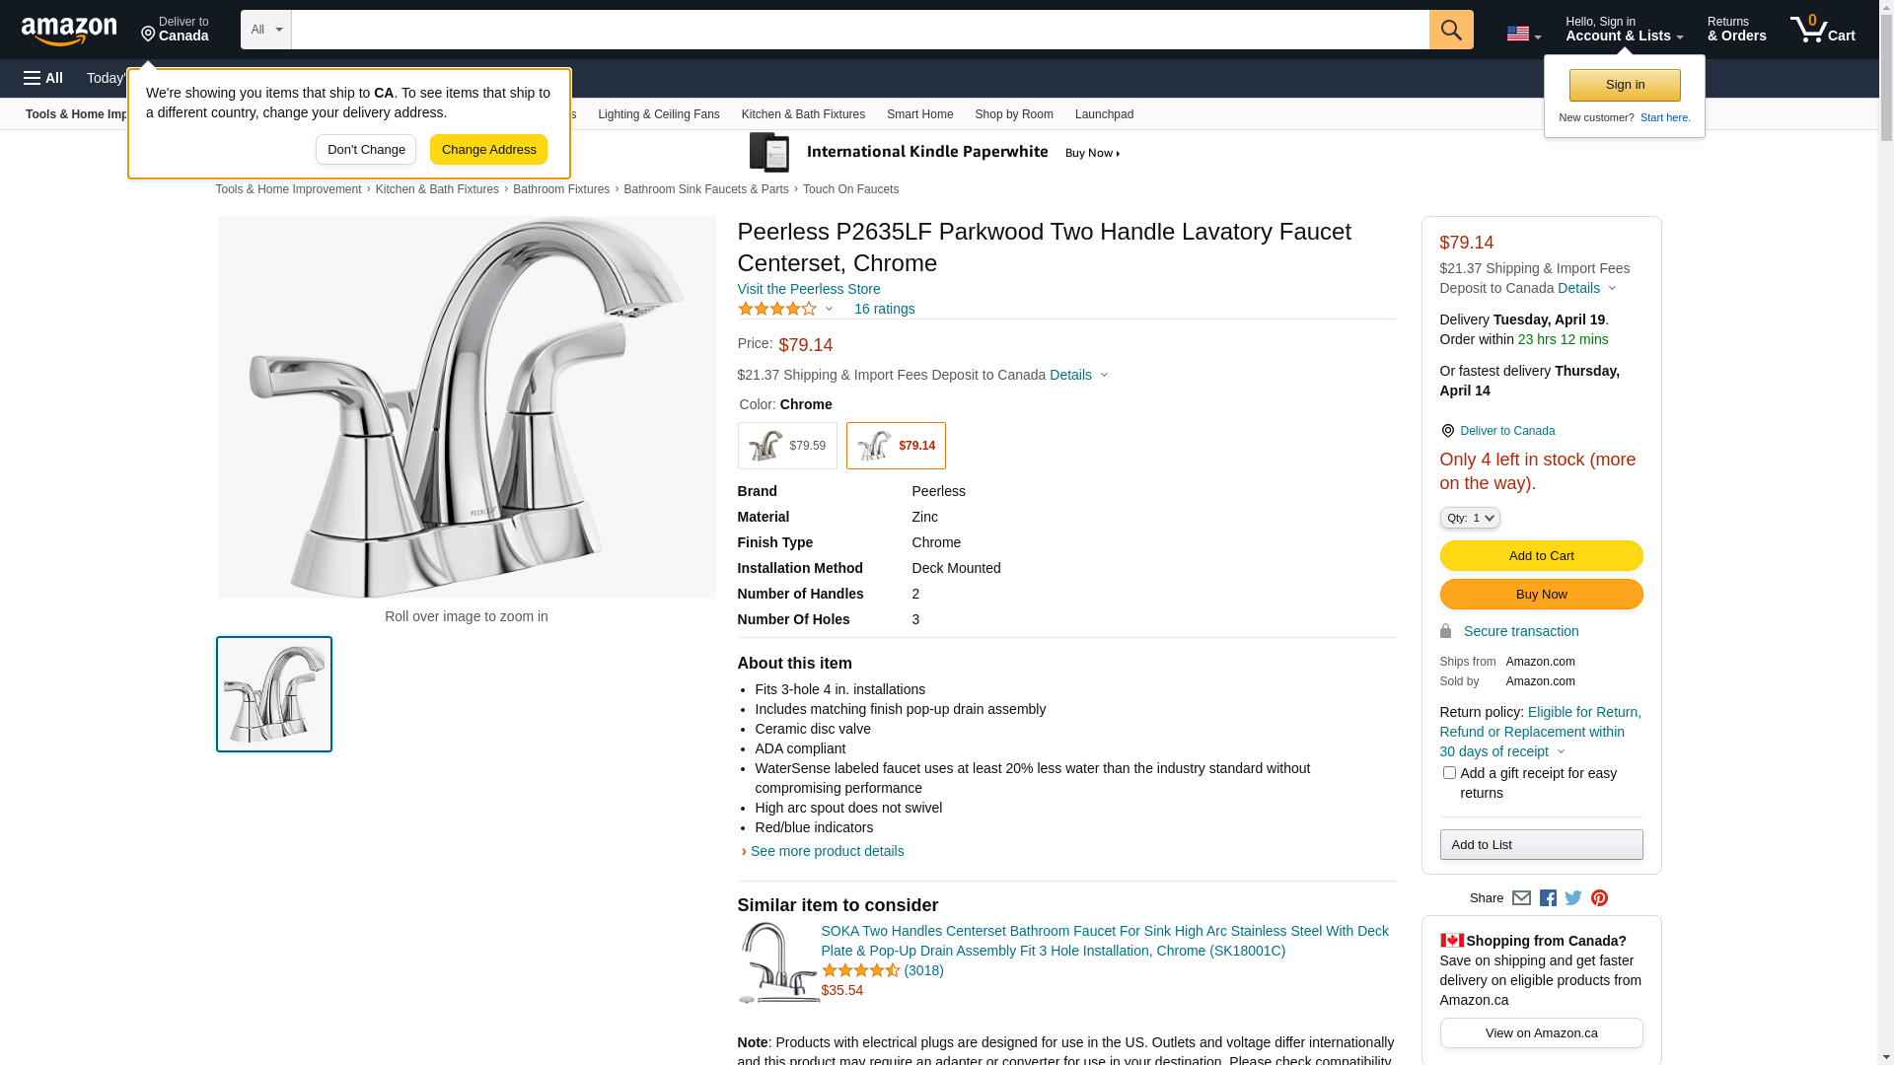1894x1065 pixels.
Task: Click the faucet product thumbnail image
Action: [274, 694]
